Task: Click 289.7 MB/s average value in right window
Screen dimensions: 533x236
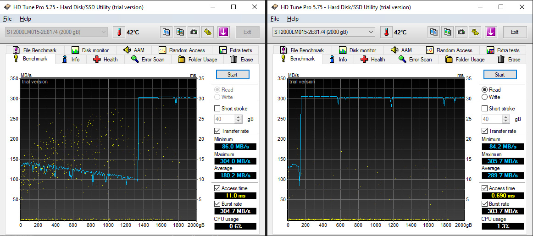Action: tap(503, 176)
